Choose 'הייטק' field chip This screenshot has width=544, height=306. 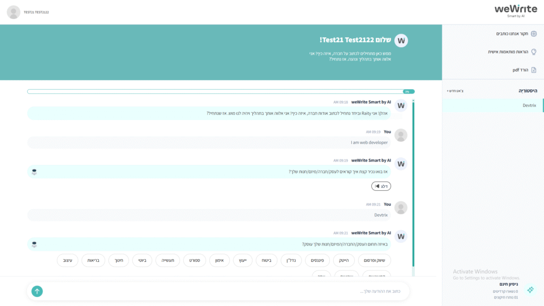[x=344, y=260]
